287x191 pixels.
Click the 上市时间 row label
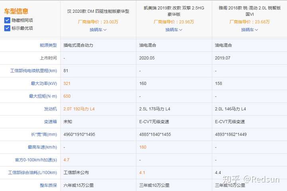point(48,58)
